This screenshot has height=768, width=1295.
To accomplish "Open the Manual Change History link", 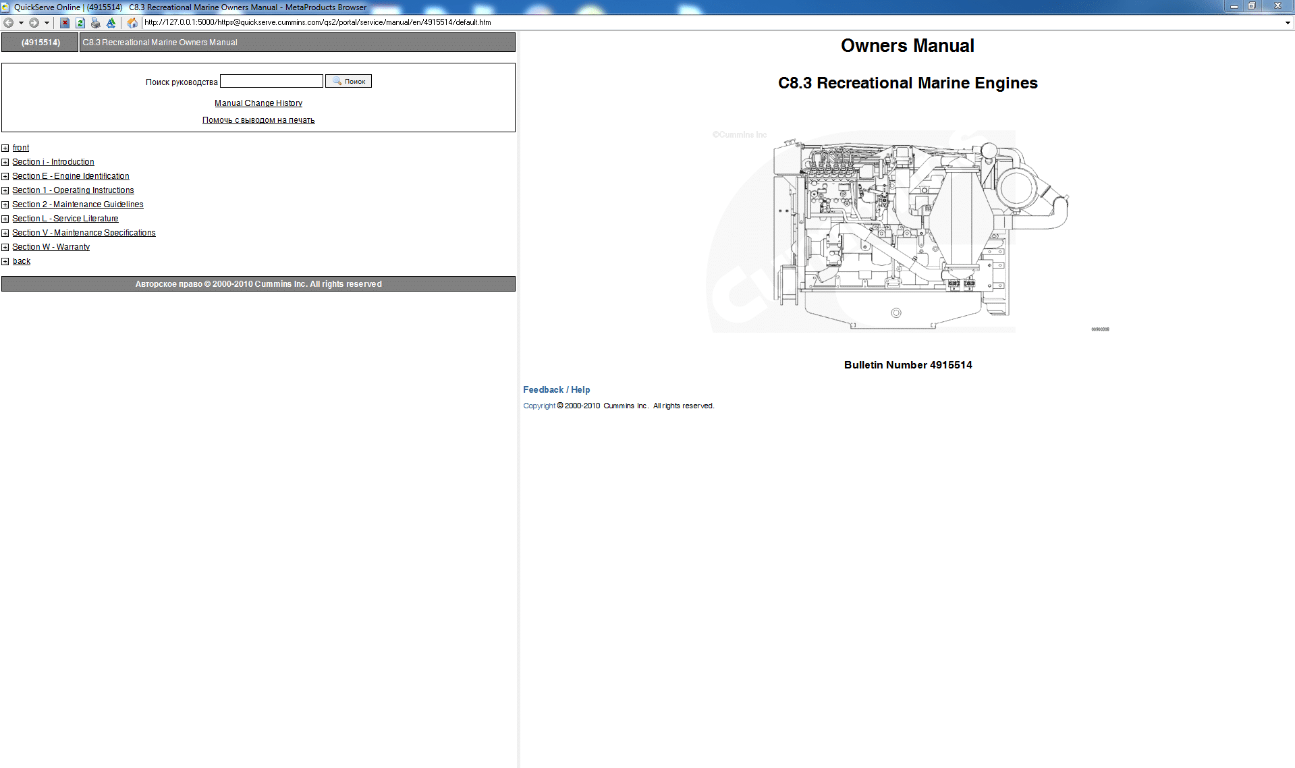I will 258,103.
